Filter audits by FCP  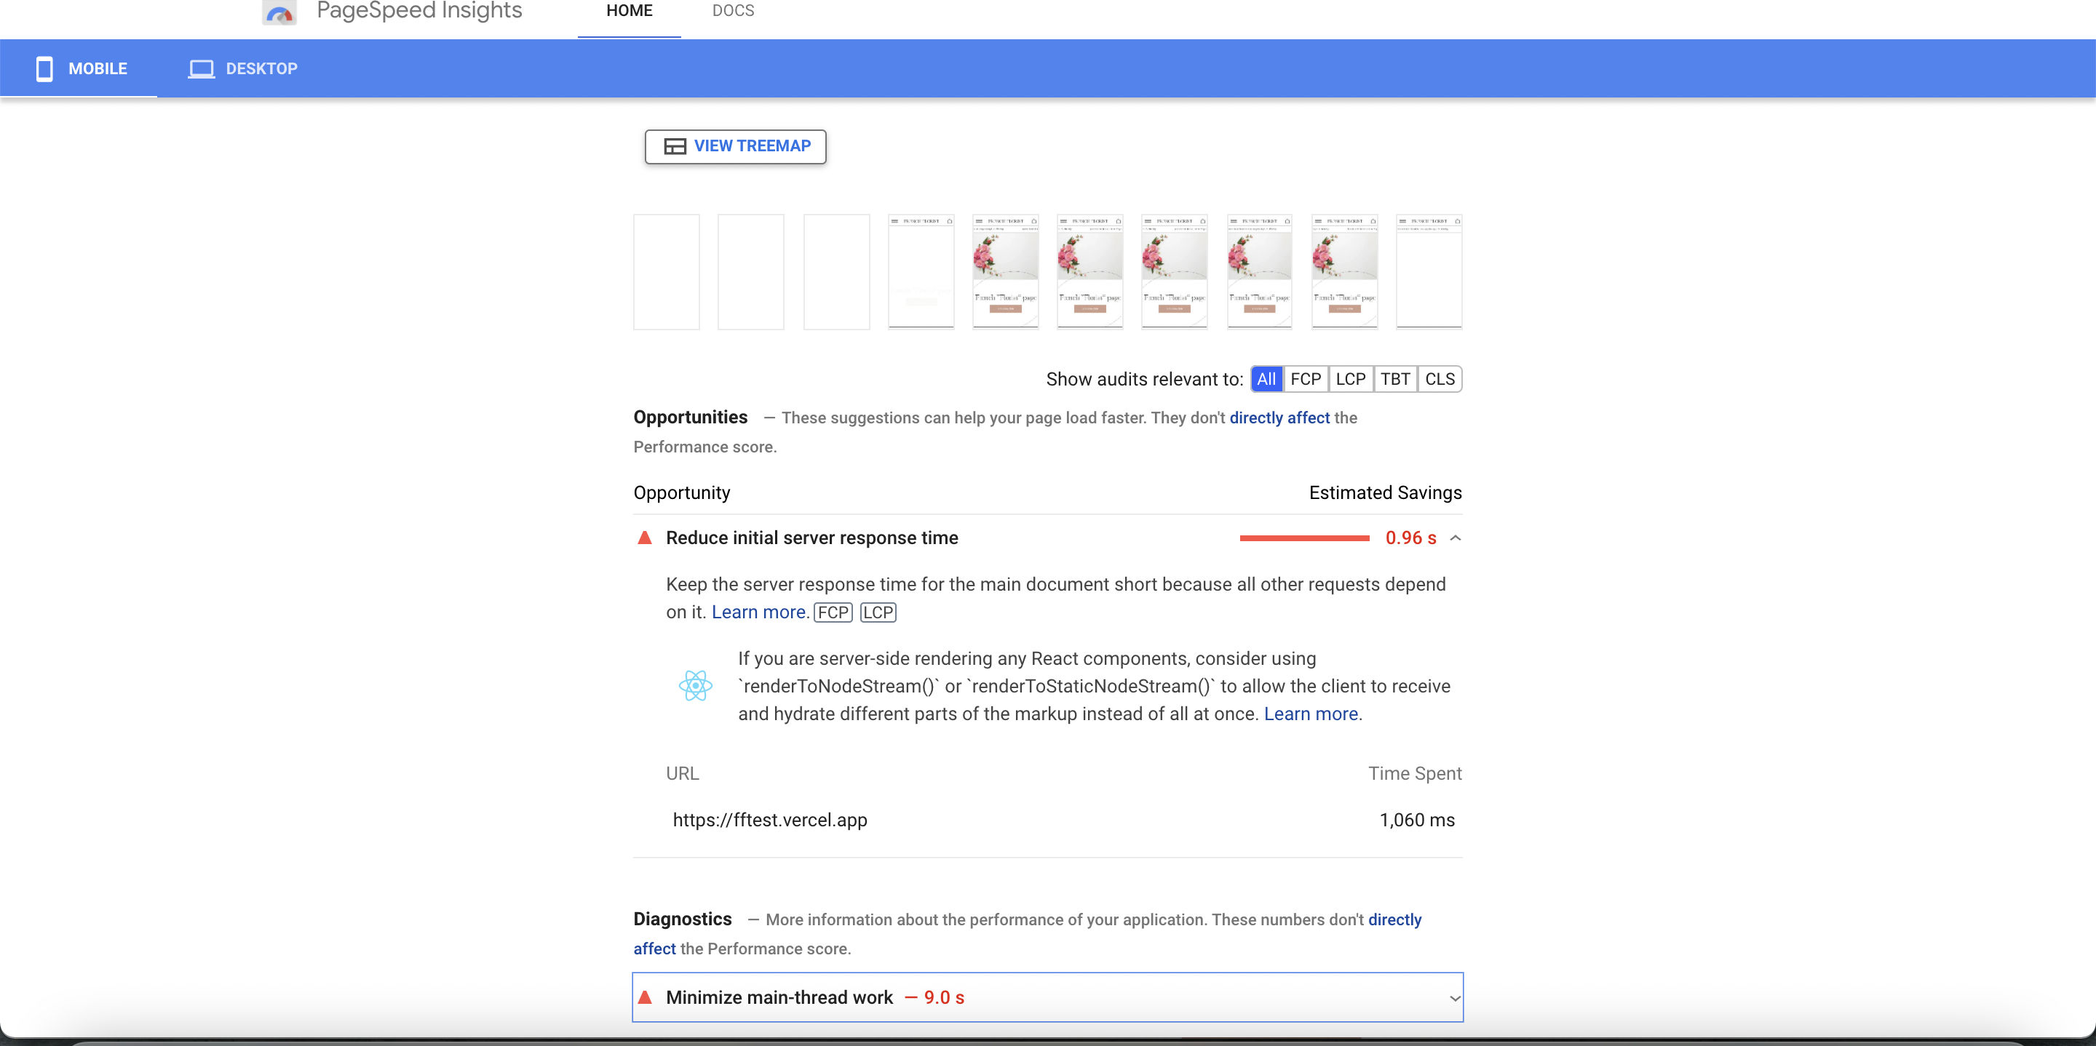[1305, 379]
